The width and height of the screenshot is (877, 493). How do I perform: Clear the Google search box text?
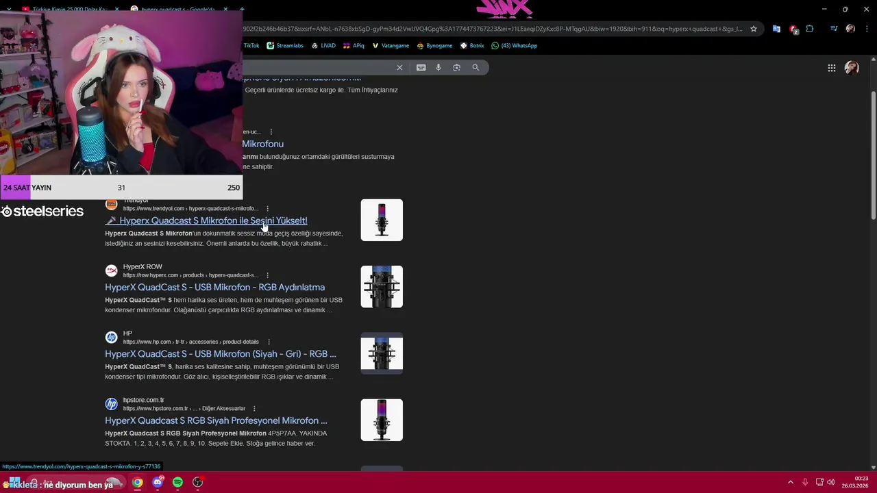399,67
